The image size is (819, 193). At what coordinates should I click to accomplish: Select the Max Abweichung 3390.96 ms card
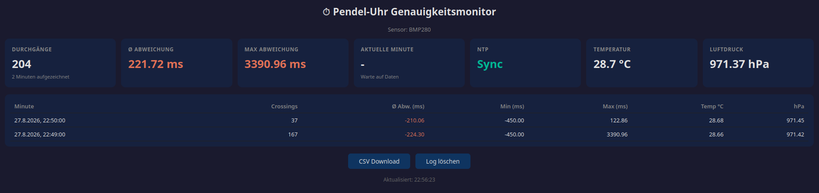click(293, 63)
